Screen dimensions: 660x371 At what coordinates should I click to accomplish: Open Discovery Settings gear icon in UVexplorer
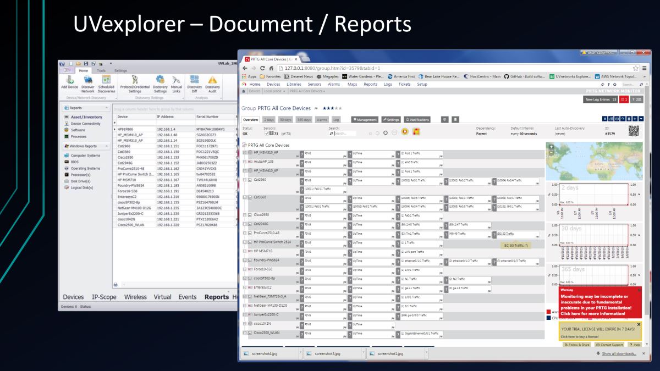click(160, 80)
